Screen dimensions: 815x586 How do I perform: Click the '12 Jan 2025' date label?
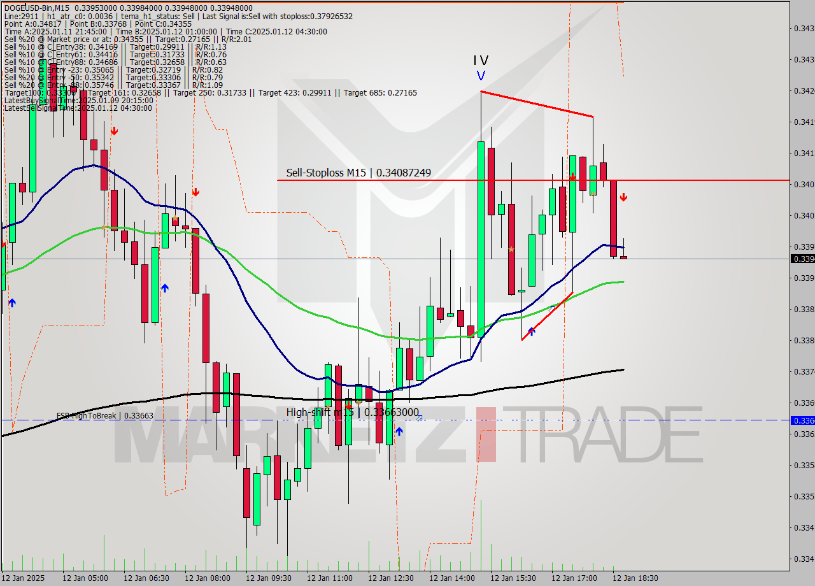click(x=24, y=578)
